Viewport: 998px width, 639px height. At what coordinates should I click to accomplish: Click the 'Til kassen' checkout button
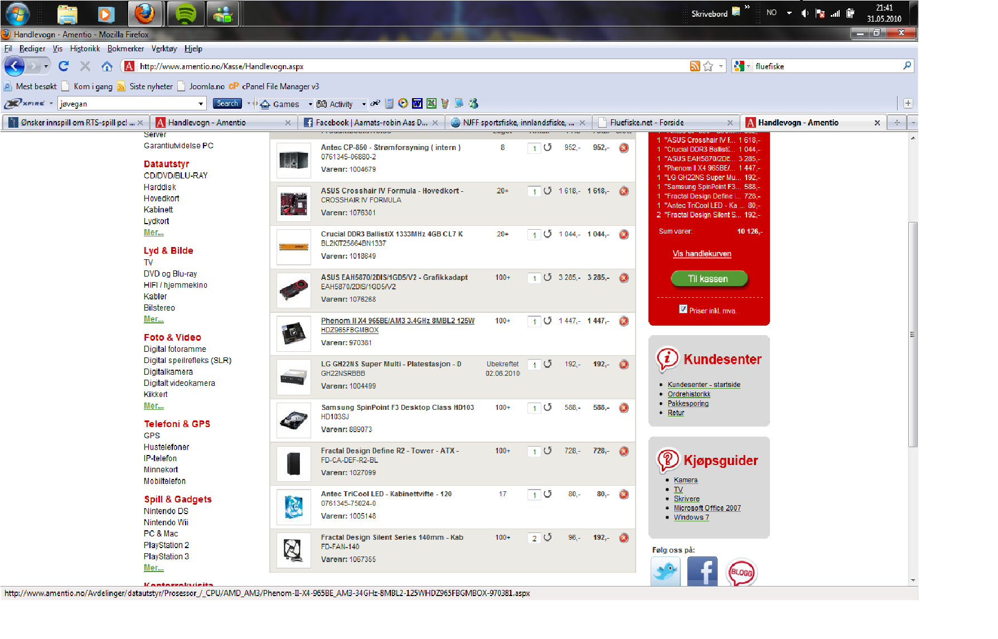tap(709, 279)
